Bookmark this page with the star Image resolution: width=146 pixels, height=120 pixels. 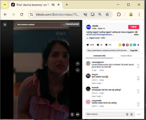pos(107,14)
